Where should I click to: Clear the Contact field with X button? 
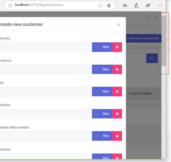pyautogui.click(x=117, y=156)
